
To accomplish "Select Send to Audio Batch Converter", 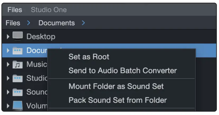I will [122, 71].
